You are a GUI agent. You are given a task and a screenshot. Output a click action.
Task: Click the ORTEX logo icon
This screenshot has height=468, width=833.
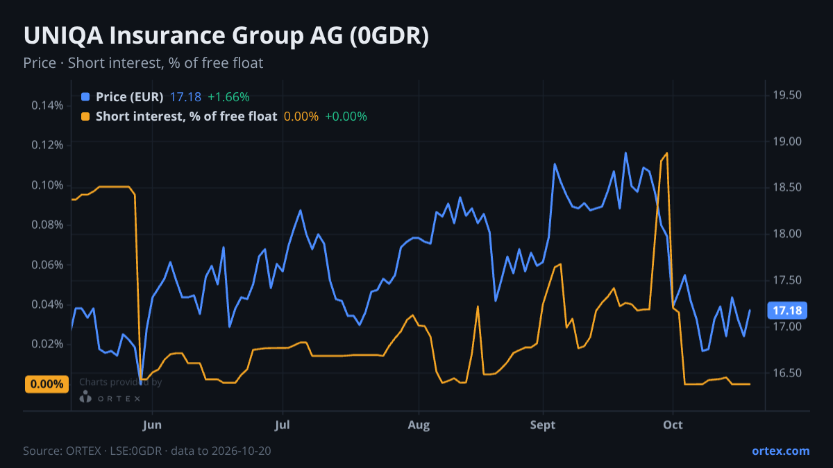[x=86, y=397]
